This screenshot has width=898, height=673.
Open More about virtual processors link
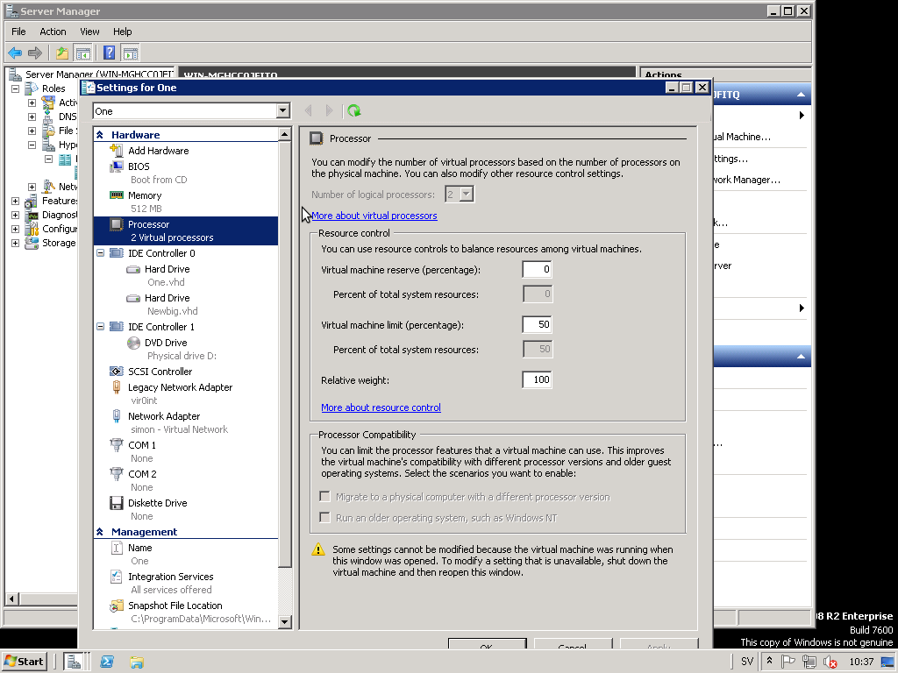pyautogui.click(x=374, y=216)
